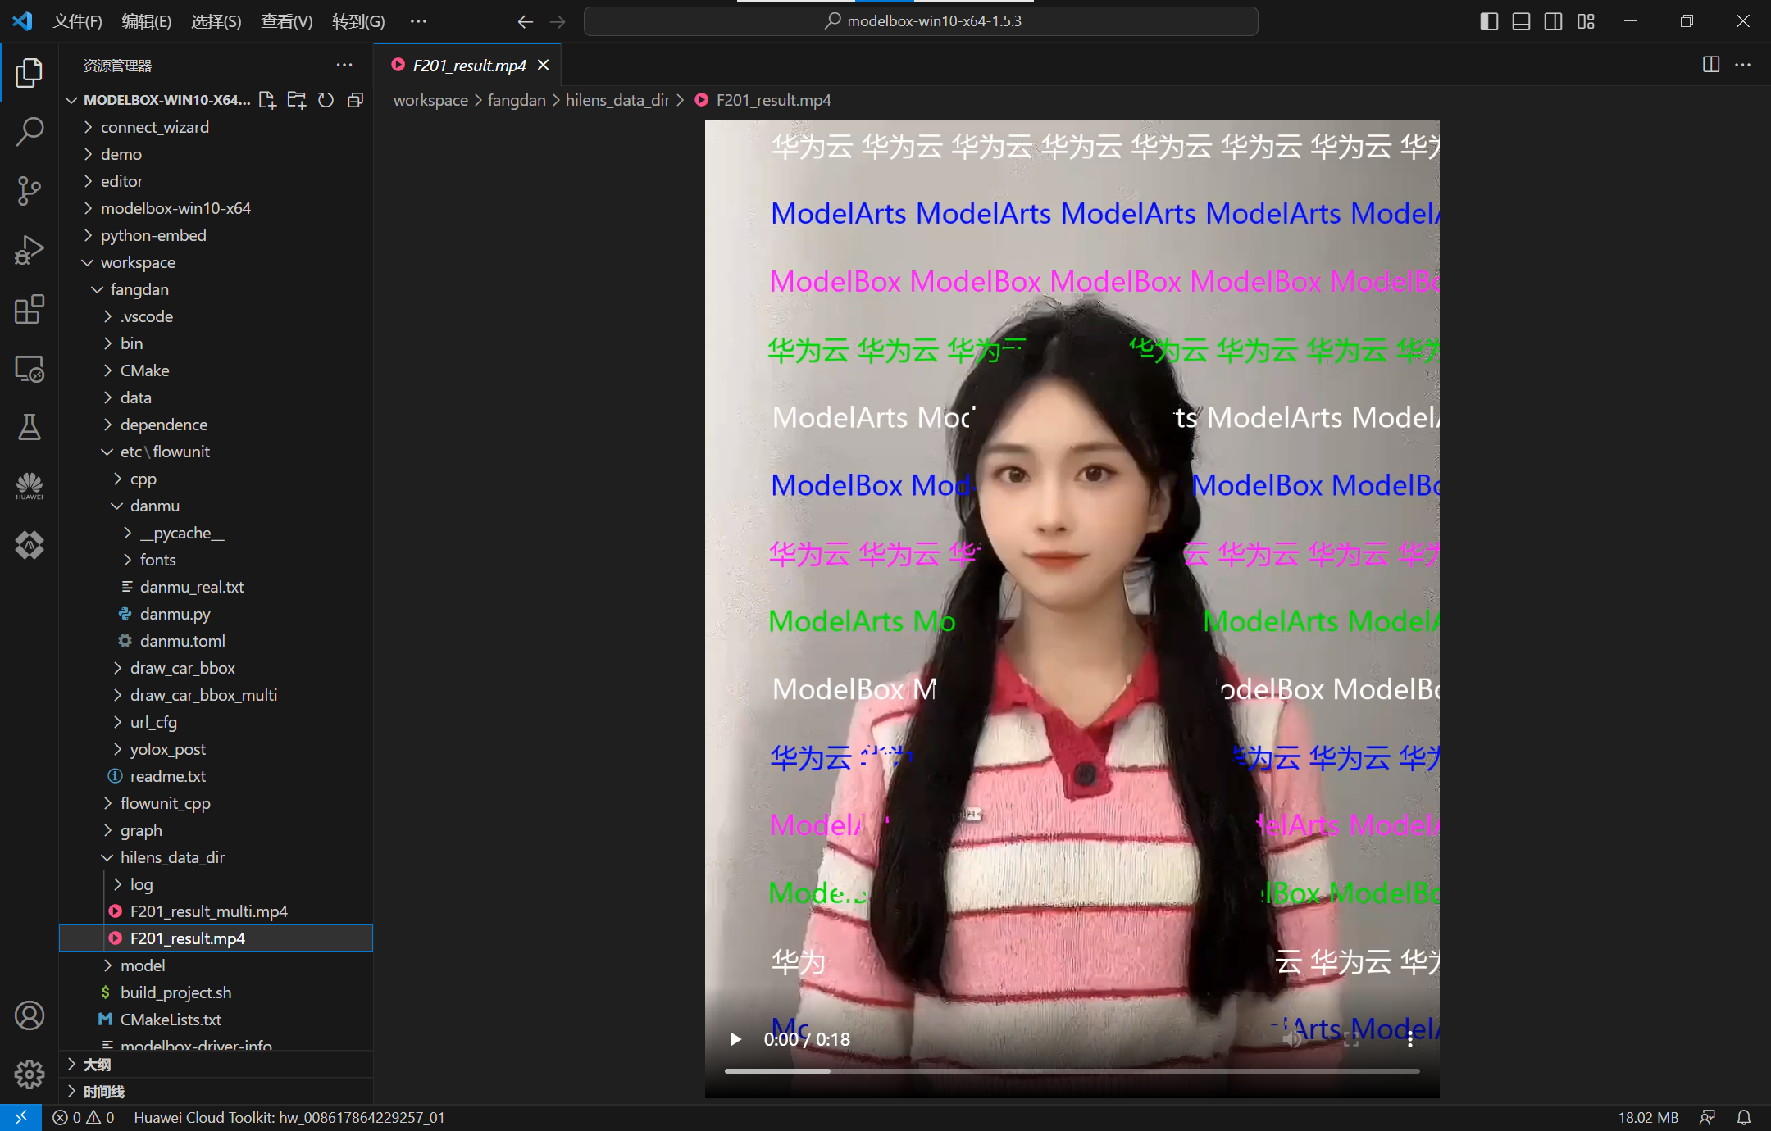Open the 查看(V) menu
This screenshot has height=1131, width=1771.
[286, 21]
